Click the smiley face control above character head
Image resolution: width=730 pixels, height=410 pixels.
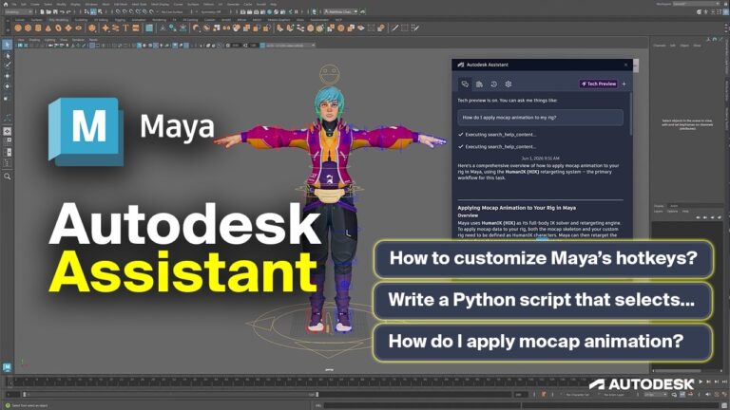(x=330, y=74)
